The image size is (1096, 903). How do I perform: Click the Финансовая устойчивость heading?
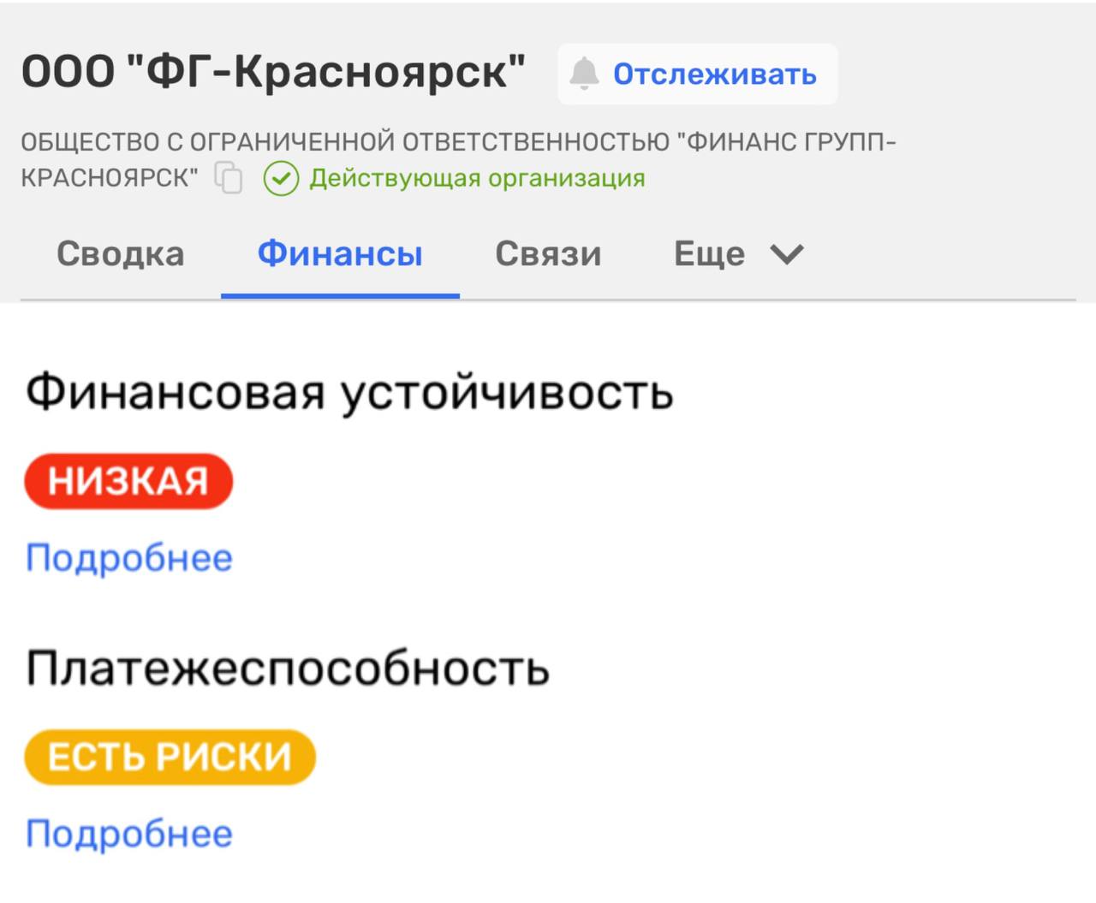(x=349, y=393)
